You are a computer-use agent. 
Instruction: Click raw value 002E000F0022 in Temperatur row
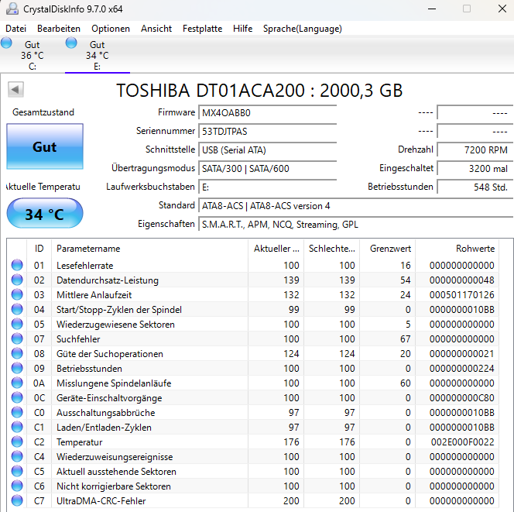[462, 442]
